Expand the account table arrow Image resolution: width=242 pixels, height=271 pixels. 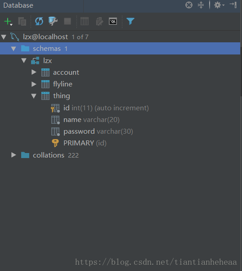tap(34, 72)
